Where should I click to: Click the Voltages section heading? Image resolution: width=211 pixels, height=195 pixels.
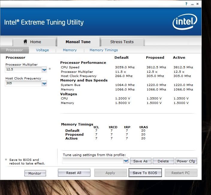[x=69, y=94]
